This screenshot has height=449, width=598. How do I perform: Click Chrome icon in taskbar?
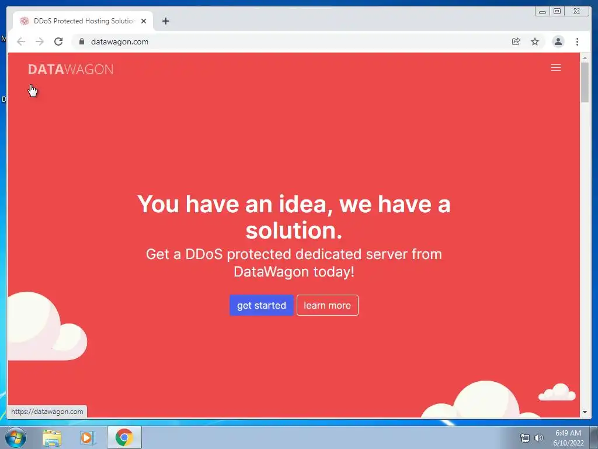(x=124, y=437)
